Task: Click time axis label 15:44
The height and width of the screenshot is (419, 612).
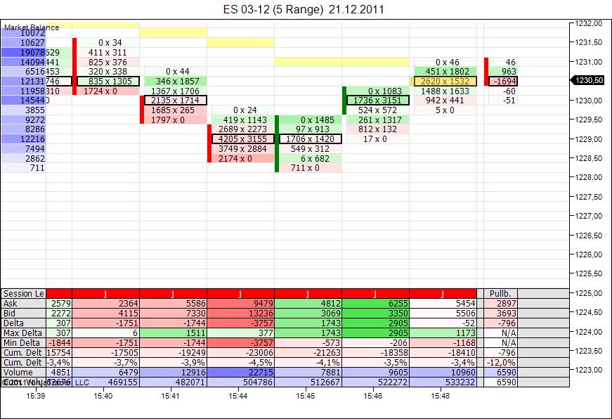Action: 238,396
